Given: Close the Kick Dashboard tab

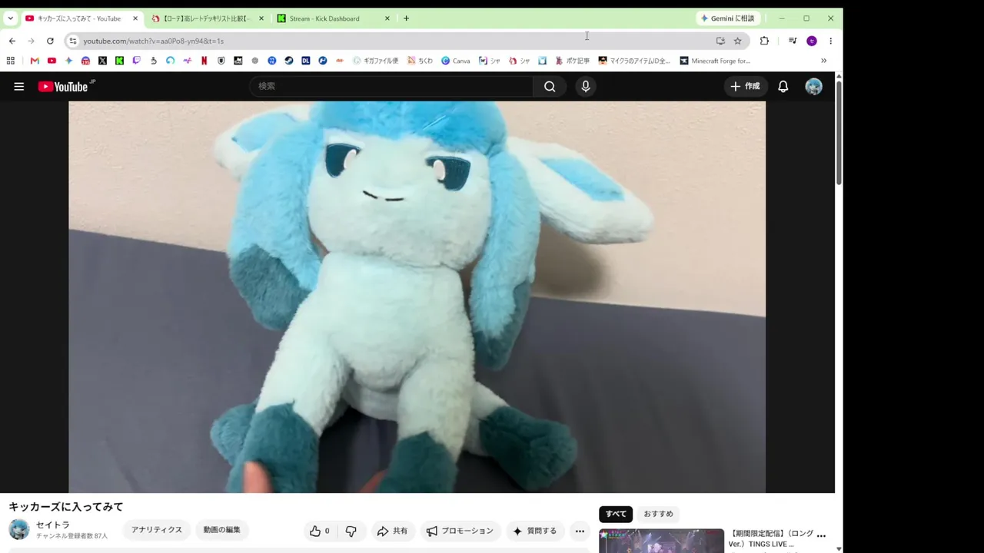Looking at the screenshot, I should (x=387, y=18).
